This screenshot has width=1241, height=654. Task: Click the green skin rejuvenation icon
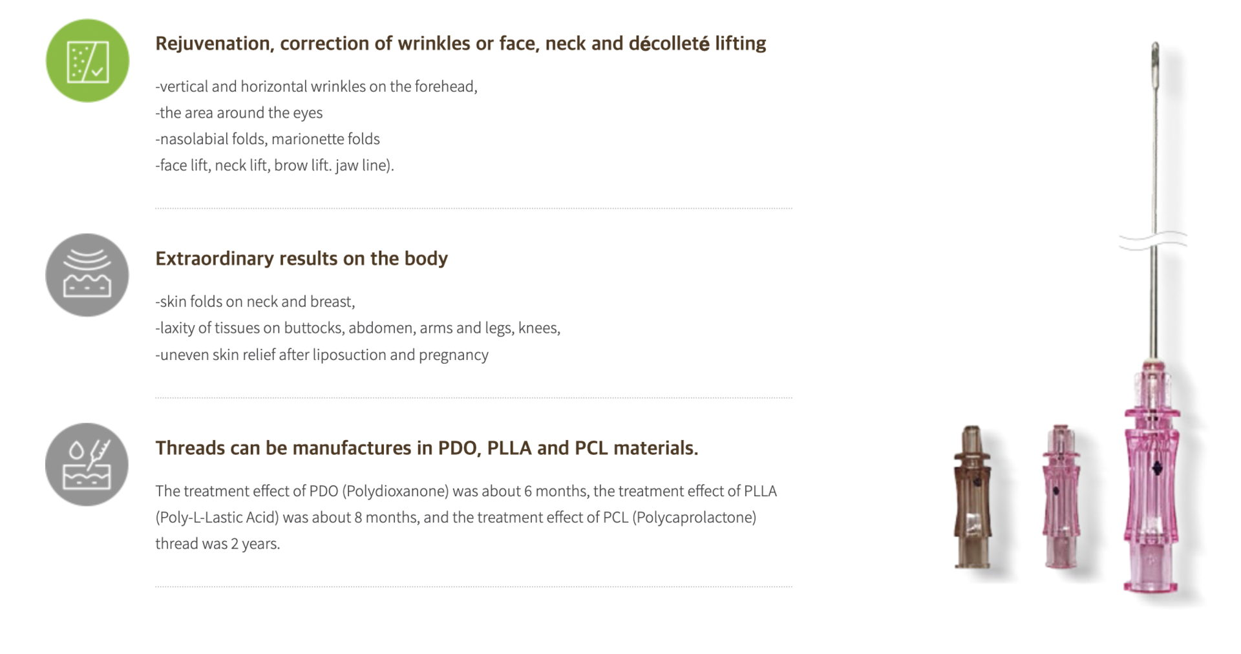point(87,61)
